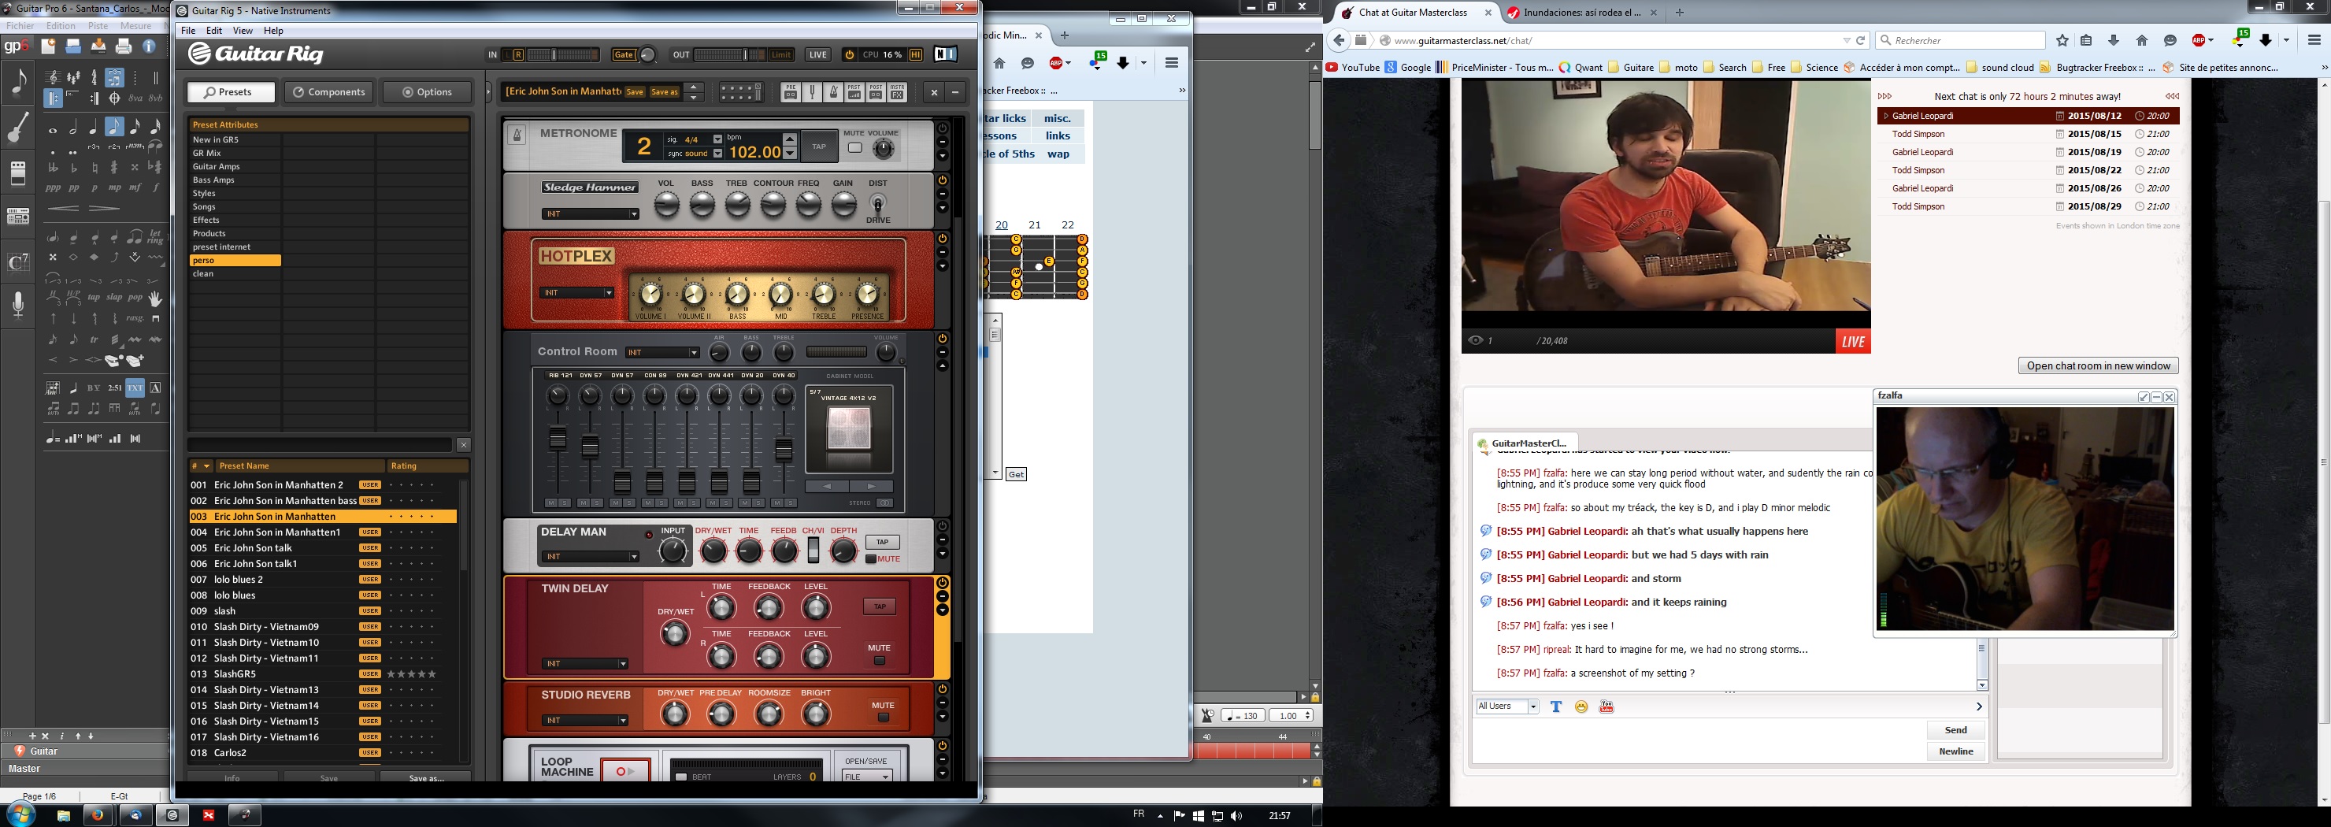
Task: Clear the preset search with X button
Action: click(463, 445)
